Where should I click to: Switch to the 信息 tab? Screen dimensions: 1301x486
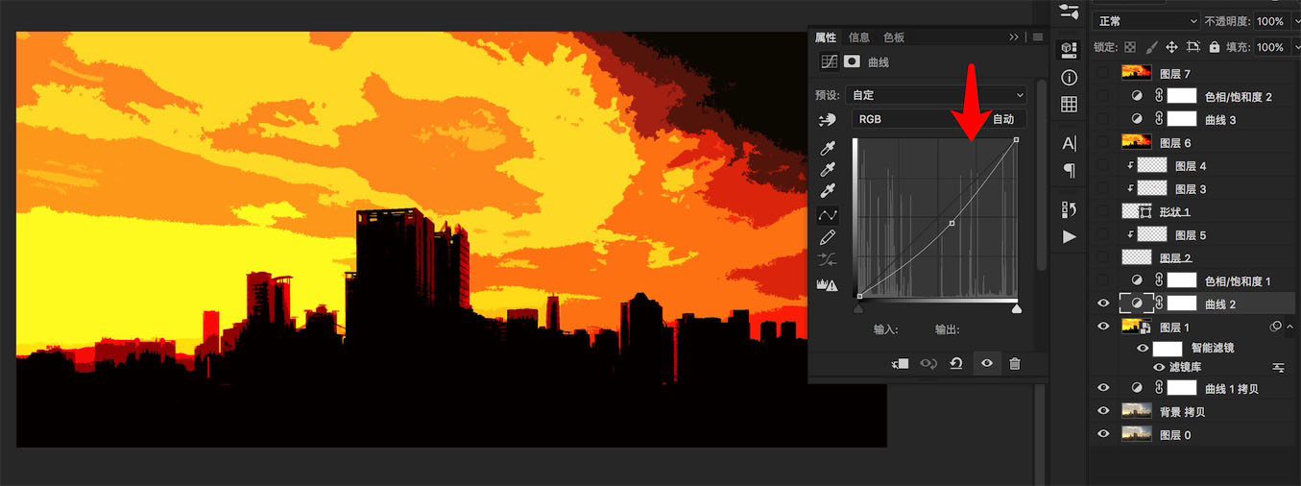pyautogui.click(x=859, y=37)
